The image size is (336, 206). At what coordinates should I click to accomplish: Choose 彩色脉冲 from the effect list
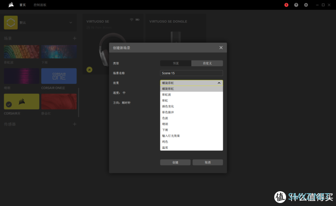coord(191,112)
